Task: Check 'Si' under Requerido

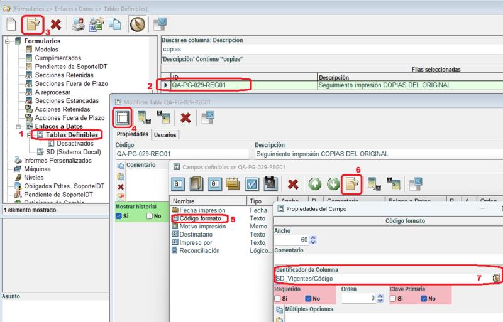Action: tap(279, 299)
